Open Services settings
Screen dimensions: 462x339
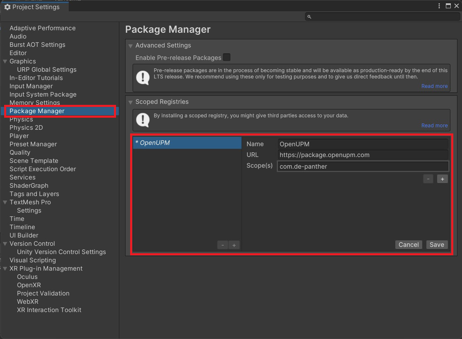(x=22, y=177)
